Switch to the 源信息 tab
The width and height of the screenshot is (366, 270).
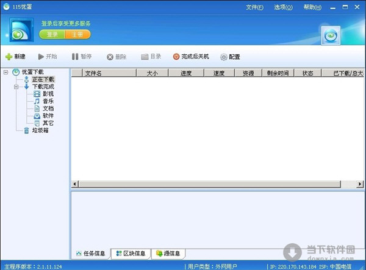tap(168, 254)
